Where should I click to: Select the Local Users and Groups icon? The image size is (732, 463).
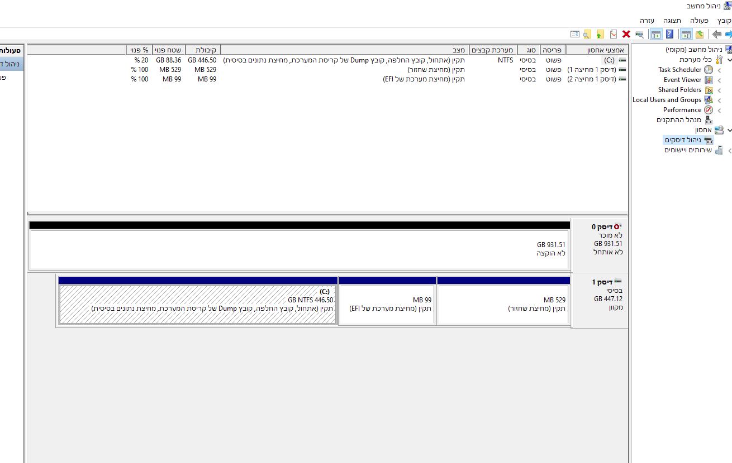pos(709,100)
